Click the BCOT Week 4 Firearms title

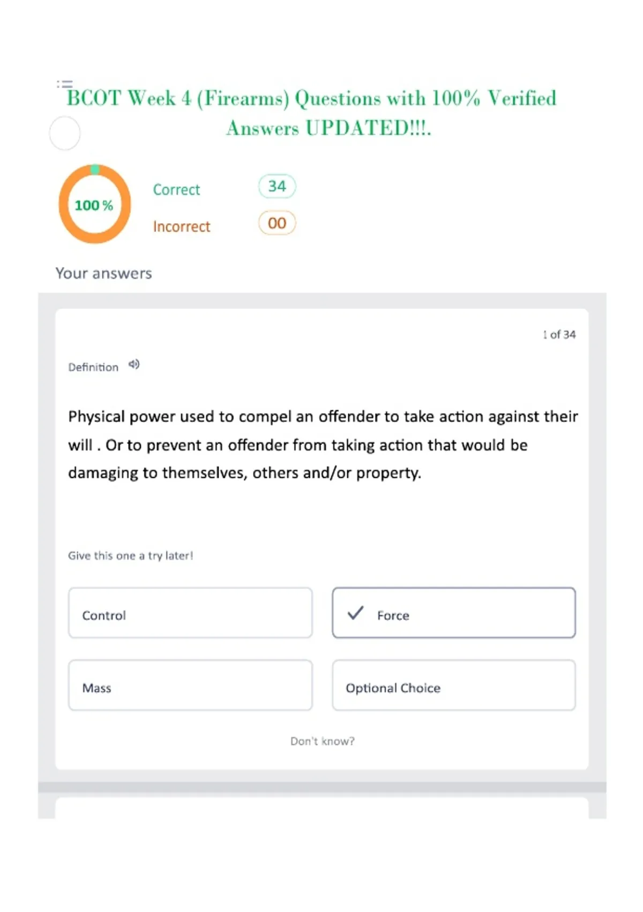[312, 113]
